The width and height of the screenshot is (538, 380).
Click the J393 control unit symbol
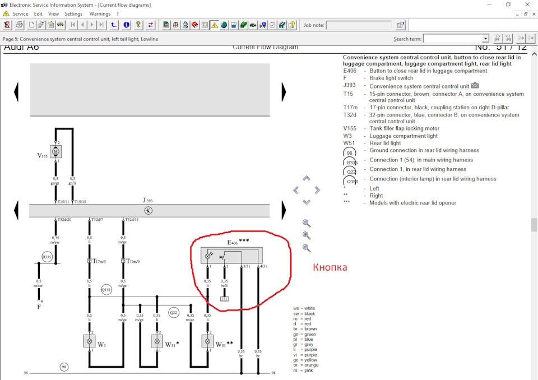coord(148,211)
